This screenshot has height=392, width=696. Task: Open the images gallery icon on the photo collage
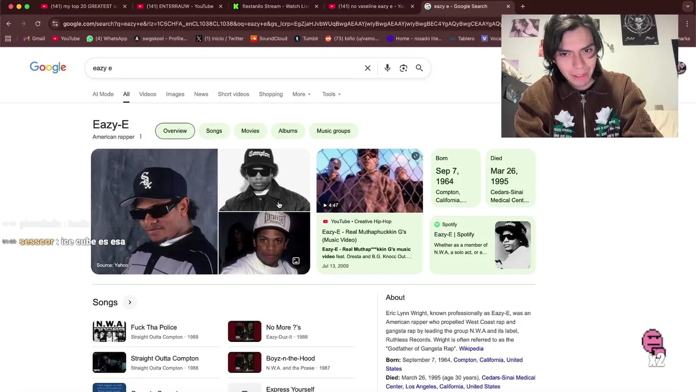[x=296, y=261]
